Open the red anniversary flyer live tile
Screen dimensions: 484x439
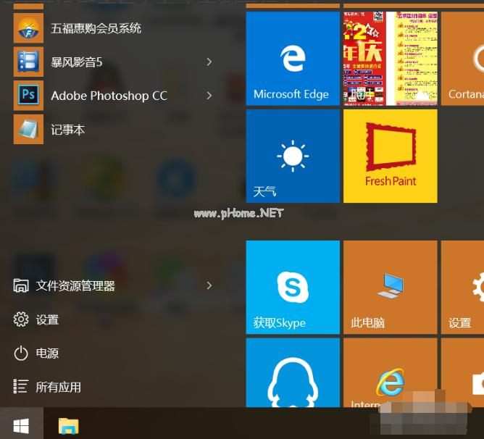[390, 59]
